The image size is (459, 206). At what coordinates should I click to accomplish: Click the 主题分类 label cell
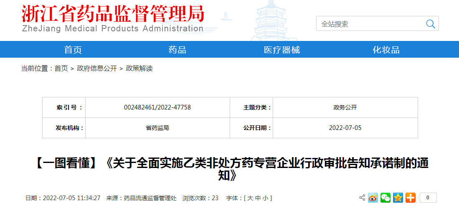tap(251, 107)
